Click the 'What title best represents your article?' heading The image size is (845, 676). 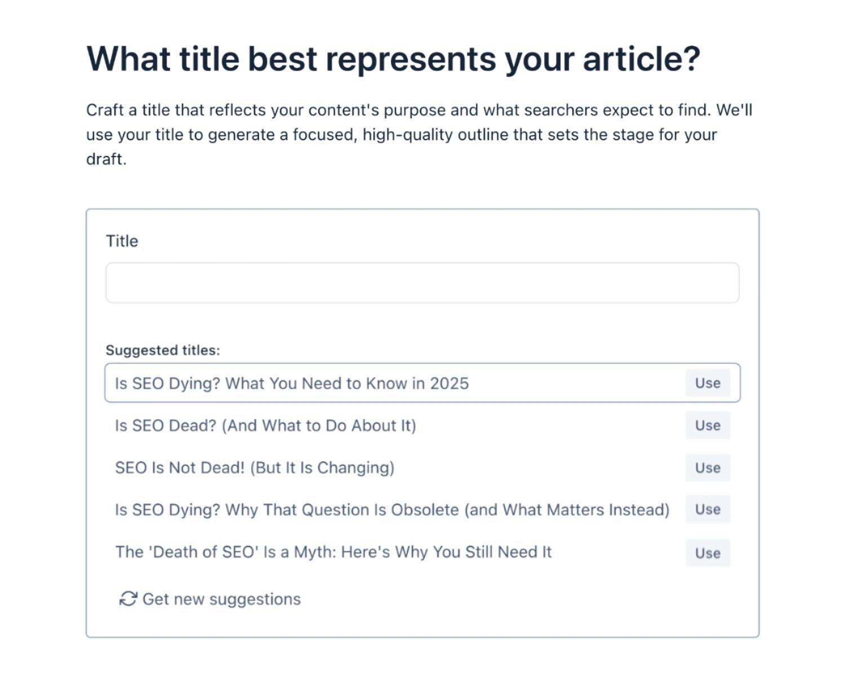click(393, 59)
